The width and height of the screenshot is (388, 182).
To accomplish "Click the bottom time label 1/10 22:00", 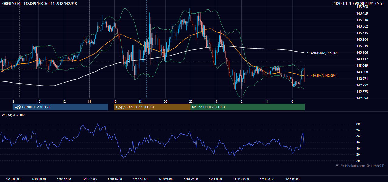I will coord(191,179).
